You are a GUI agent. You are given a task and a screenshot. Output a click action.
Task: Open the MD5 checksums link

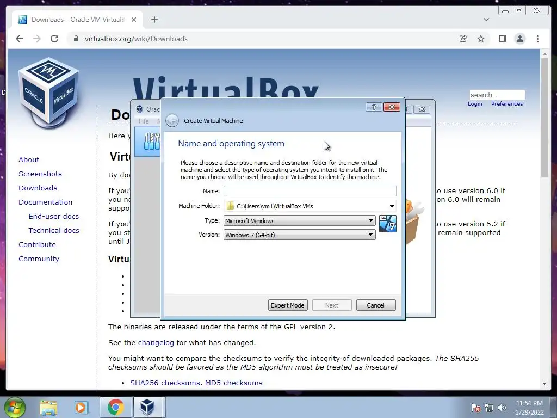point(234,383)
